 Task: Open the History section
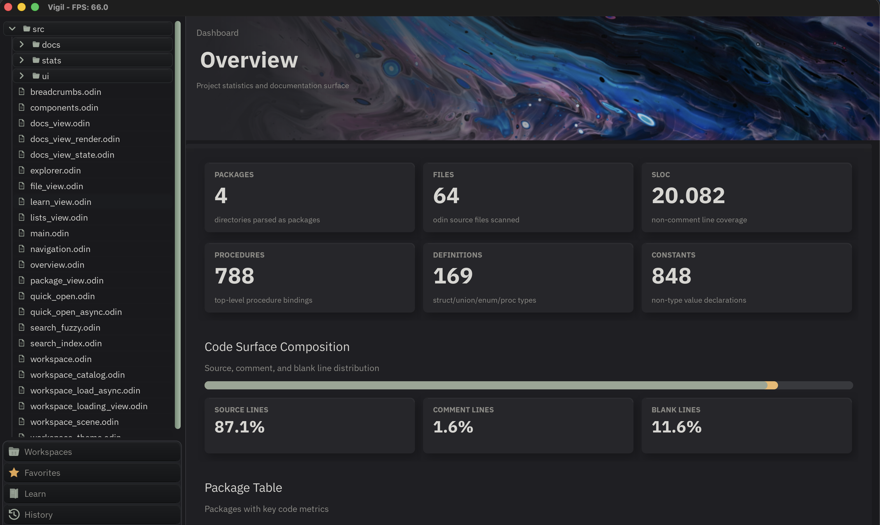click(92, 515)
